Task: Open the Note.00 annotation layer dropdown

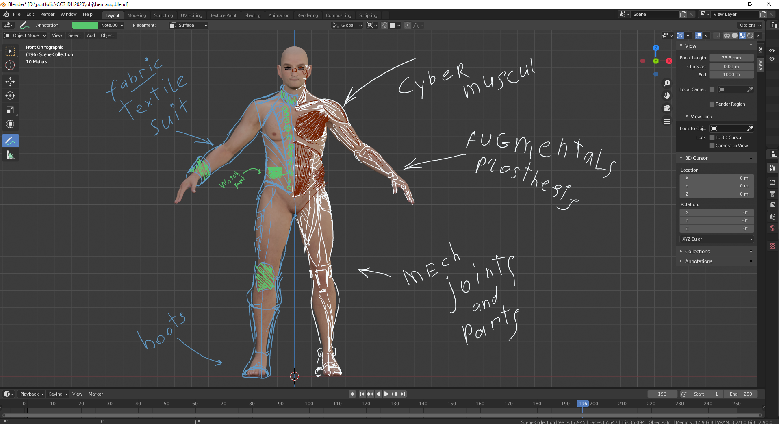Action: 112,25
